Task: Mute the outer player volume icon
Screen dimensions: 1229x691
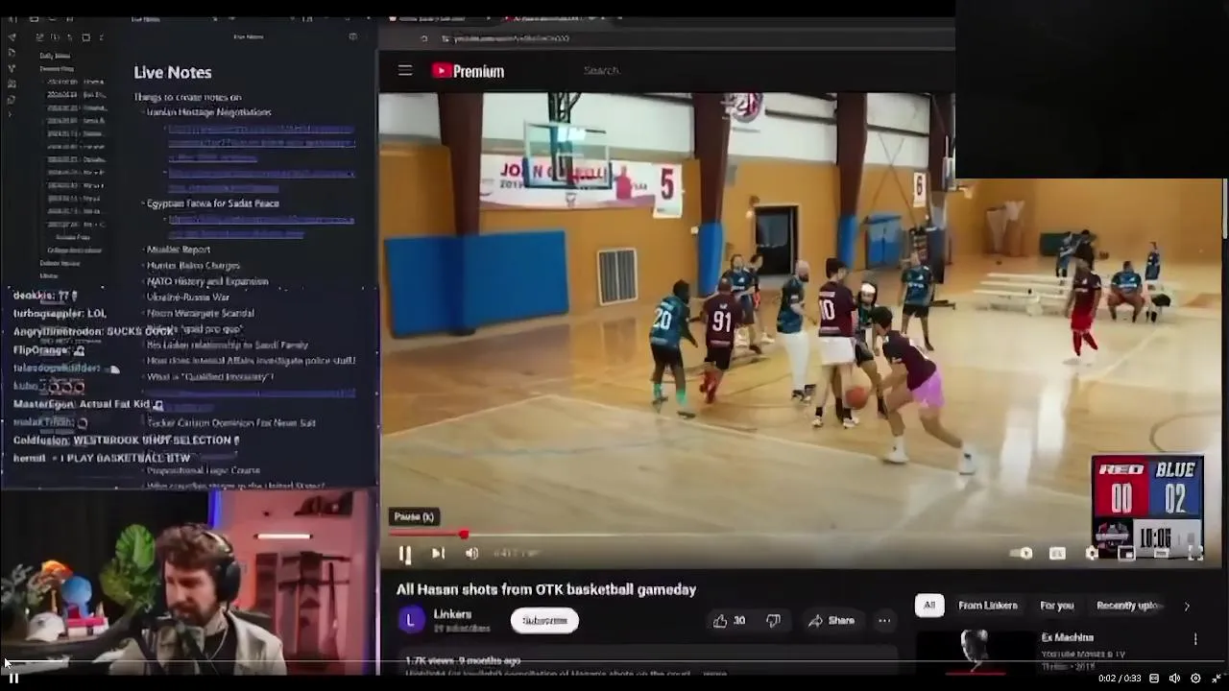Action: [1174, 679]
